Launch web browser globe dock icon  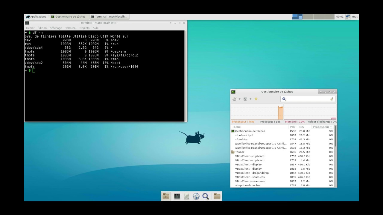pos(196,196)
